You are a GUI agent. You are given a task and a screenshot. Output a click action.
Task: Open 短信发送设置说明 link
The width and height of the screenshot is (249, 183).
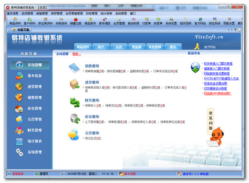click(x=215, y=83)
